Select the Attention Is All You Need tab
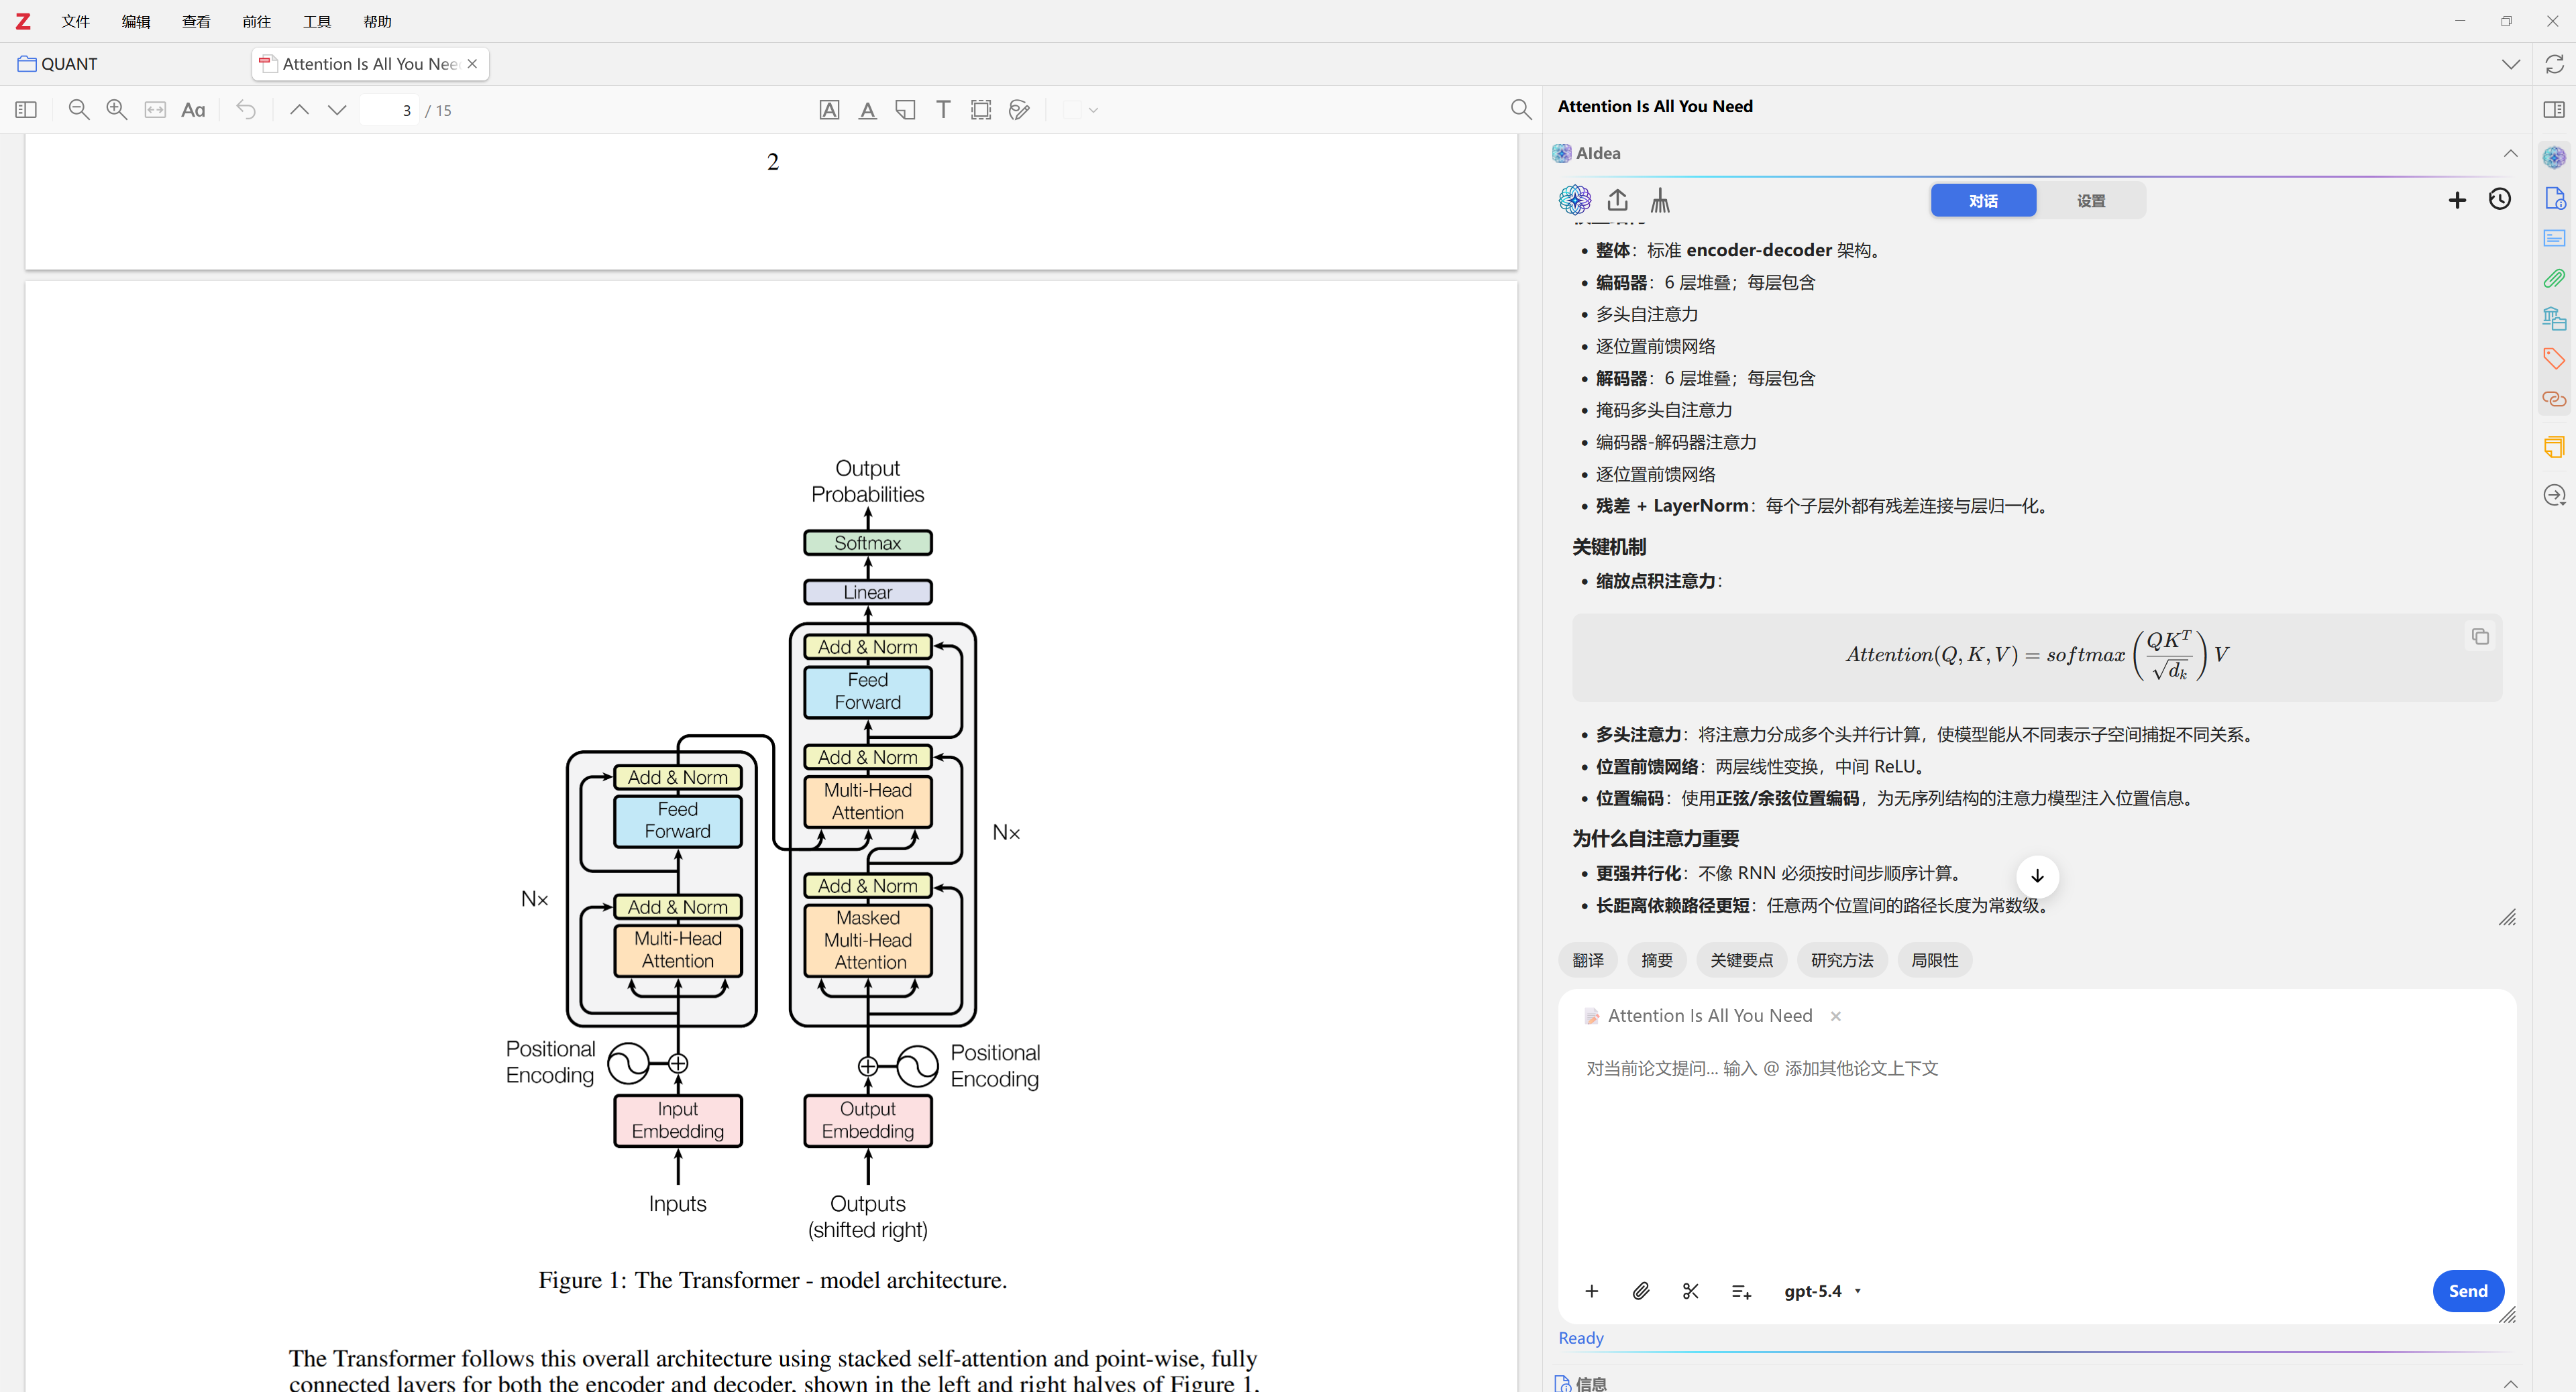This screenshot has height=1392, width=2576. click(x=370, y=64)
